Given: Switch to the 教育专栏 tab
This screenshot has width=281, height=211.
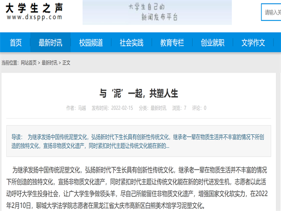Looking at the screenshot, I should click(x=172, y=43).
